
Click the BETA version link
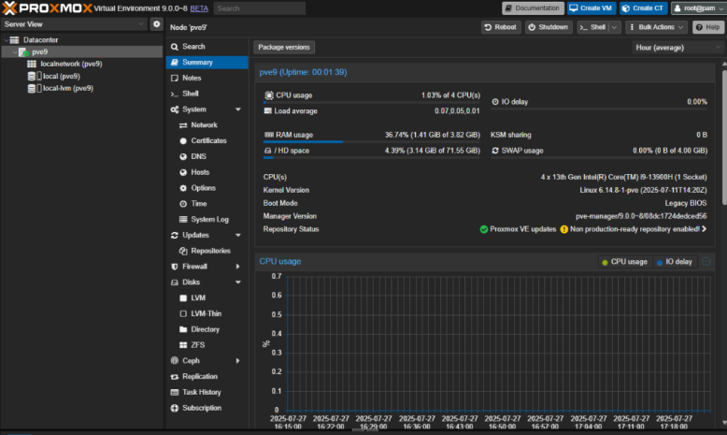tap(200, 8)
